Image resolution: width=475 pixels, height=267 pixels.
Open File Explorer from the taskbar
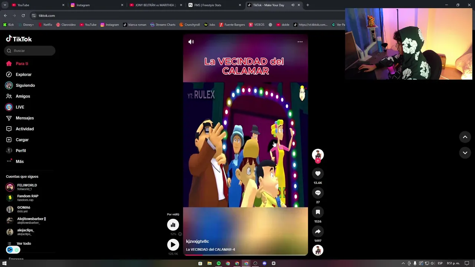pyautogui.click(x=209, y=264)
